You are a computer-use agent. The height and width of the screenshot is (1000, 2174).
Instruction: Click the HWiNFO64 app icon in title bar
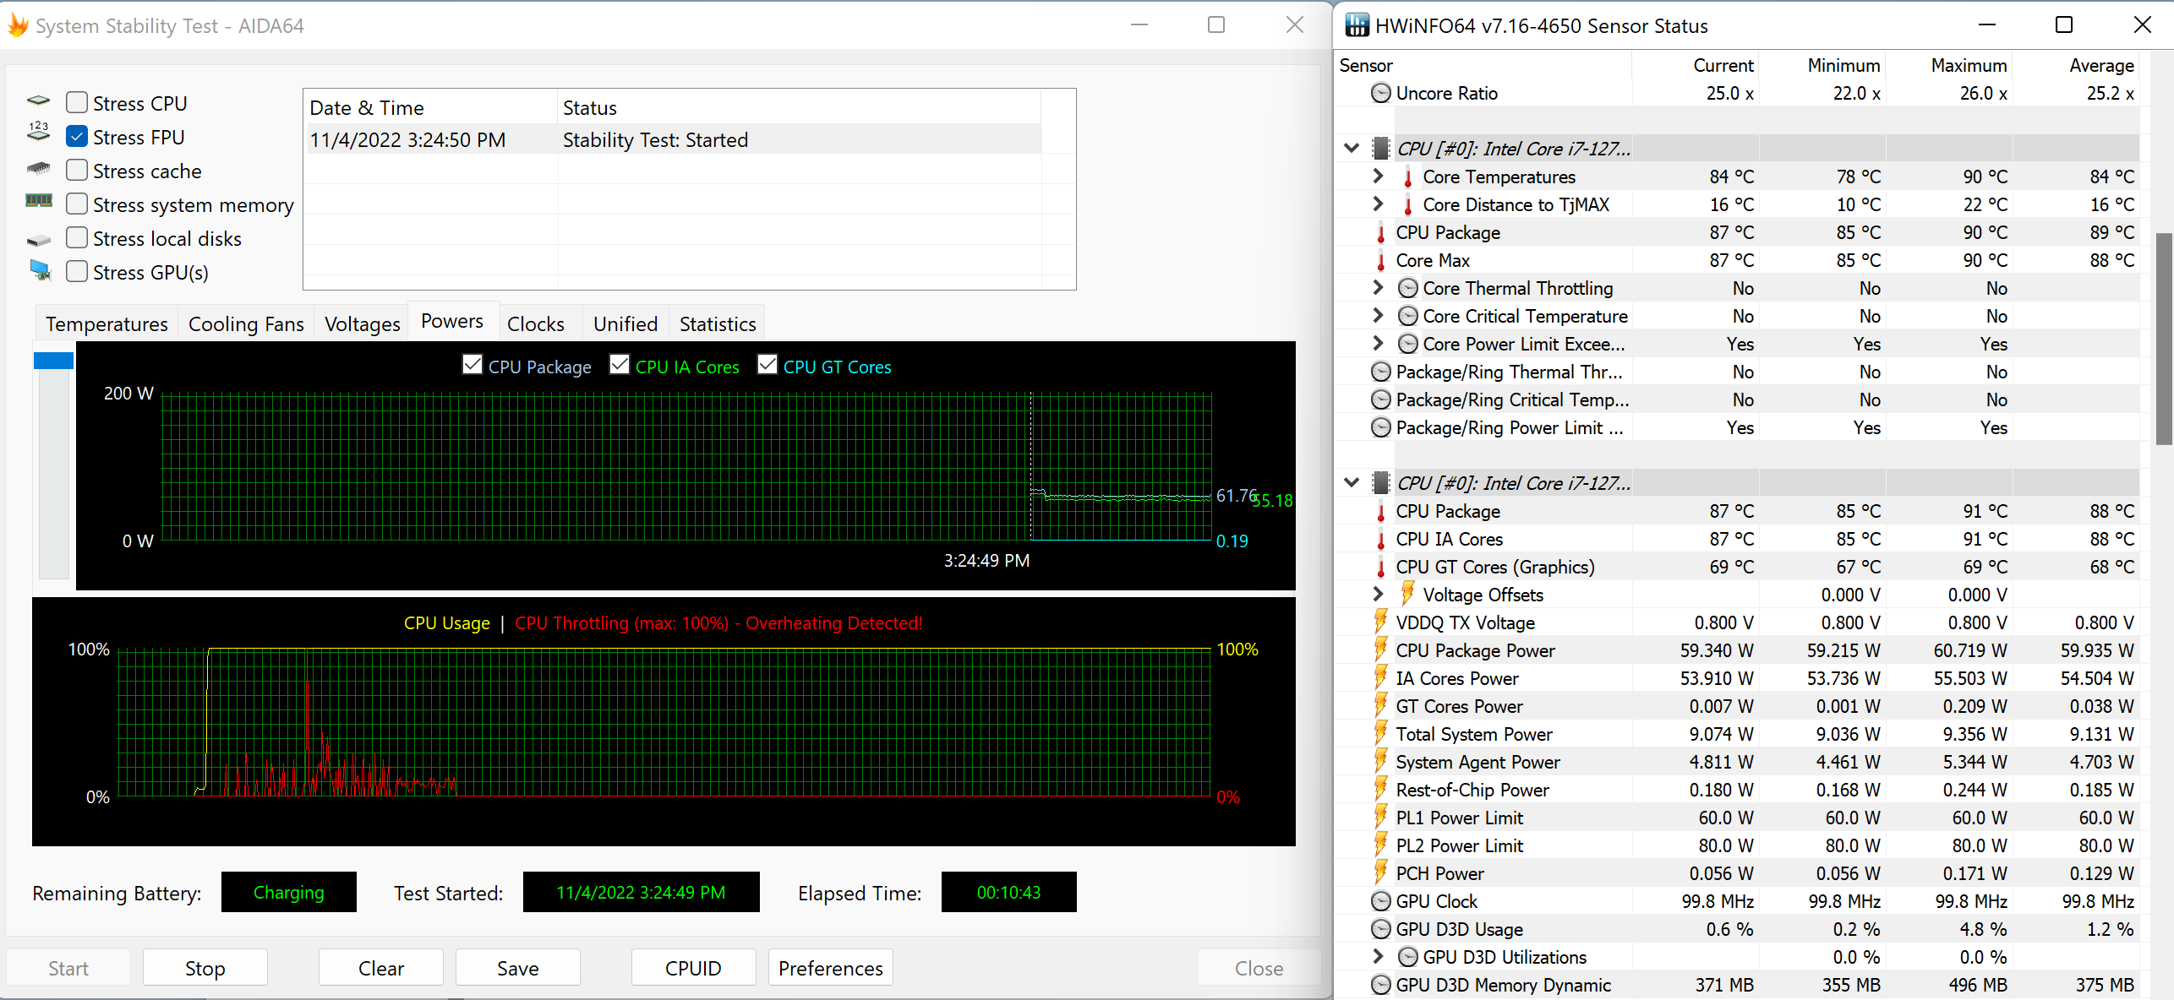[1357, 25]
